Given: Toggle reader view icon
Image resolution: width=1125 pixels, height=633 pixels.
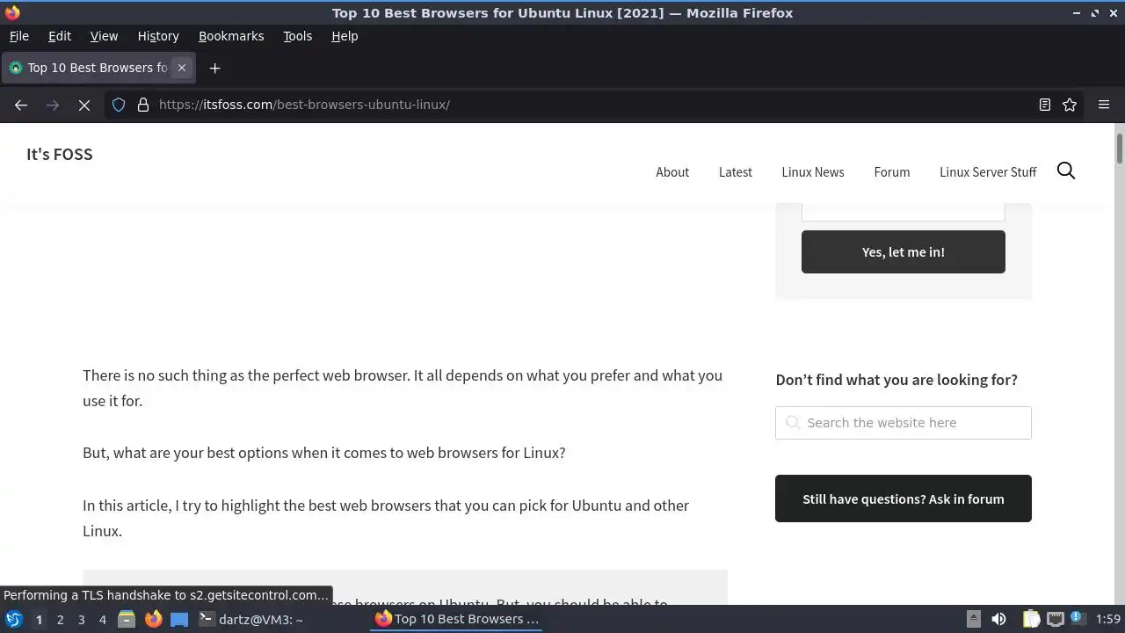Looking at the screenshot, I should tap(1045, 105).
